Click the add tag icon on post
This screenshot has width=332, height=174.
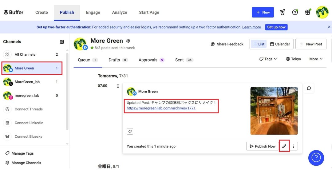coord(130,132)
